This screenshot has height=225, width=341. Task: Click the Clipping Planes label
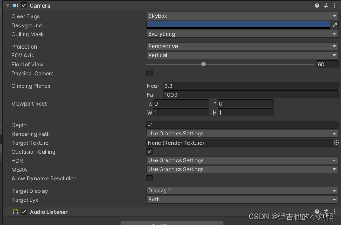(x=31, y=86)
